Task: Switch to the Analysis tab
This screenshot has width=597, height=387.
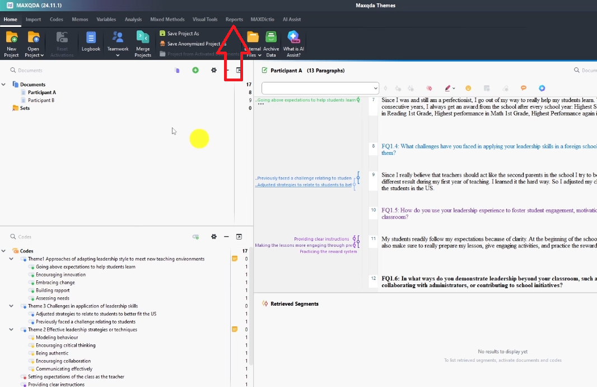Action: click(133, 20)
